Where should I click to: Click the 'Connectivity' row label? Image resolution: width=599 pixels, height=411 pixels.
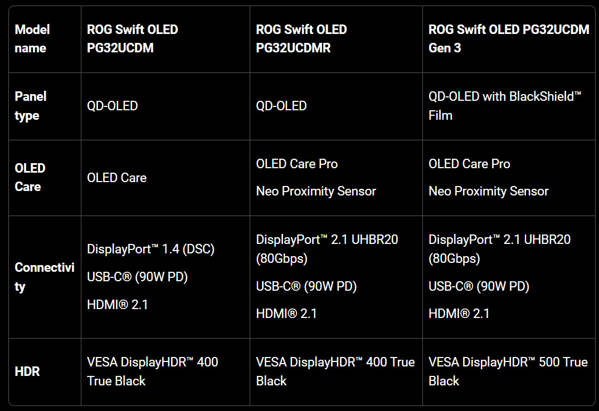point(44,277)
